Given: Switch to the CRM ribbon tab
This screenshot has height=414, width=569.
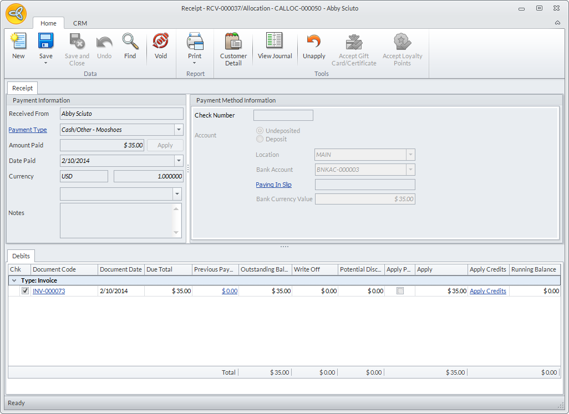Looking at the screenshot, I should (x=80, y=23).
